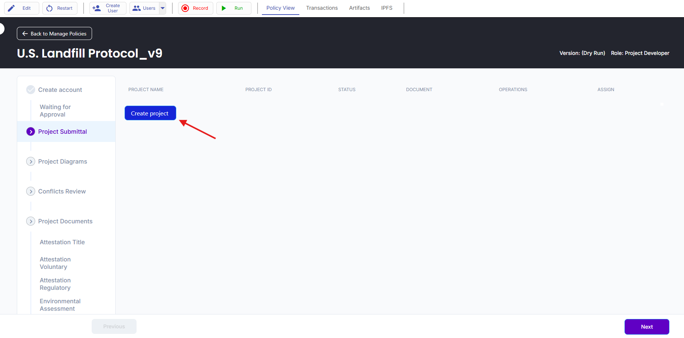
Task: Open the Artifacts tab
Action: (x=359, y=8)
